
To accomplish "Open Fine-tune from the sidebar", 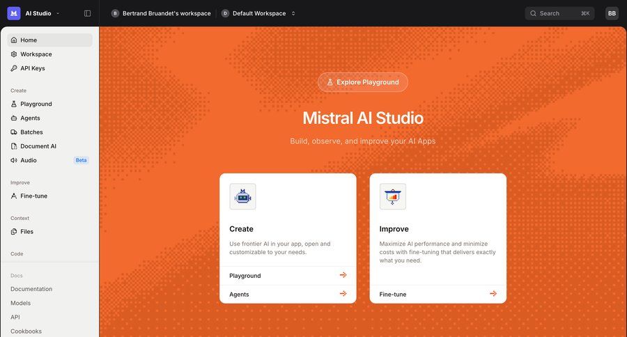I will (49, 196).
